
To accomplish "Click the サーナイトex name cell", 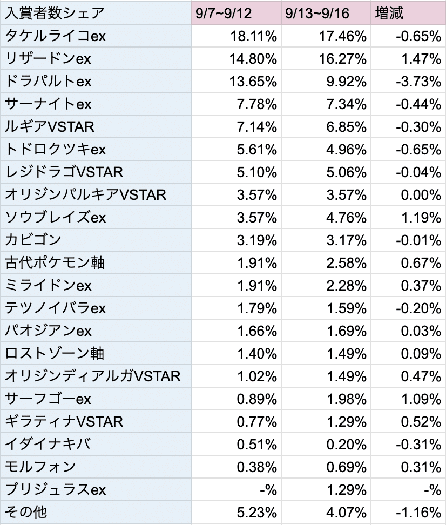I will coord(96,104).
